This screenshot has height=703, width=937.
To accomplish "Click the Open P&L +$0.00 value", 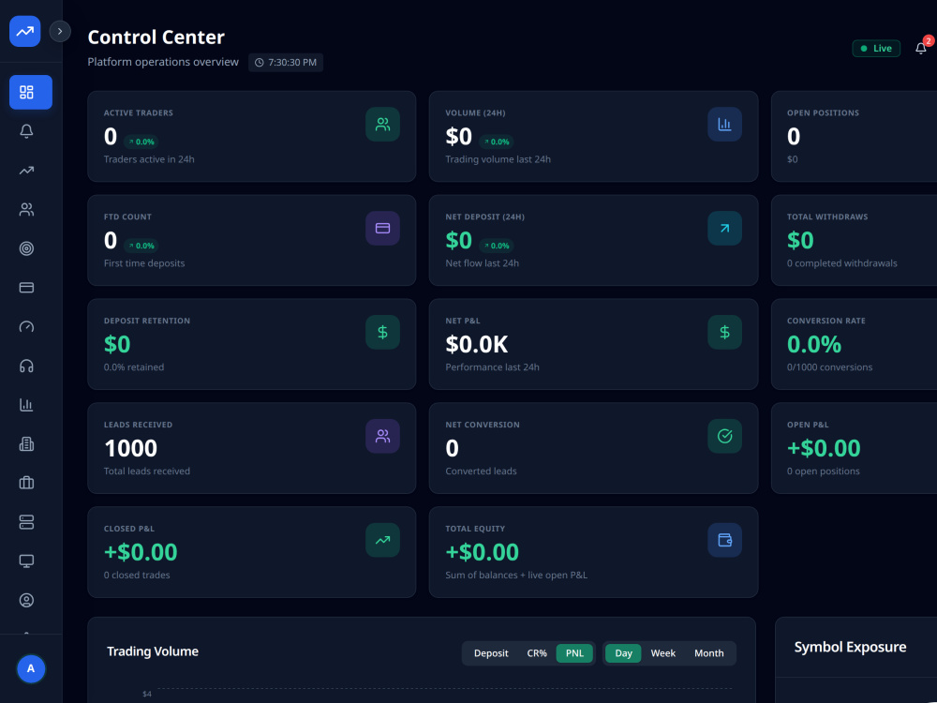I will [x=824, y=448].
